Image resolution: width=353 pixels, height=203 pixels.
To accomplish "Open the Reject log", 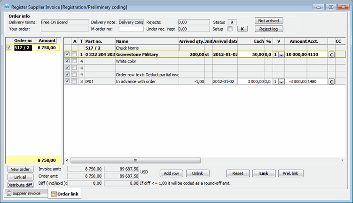I will point(268,29).
